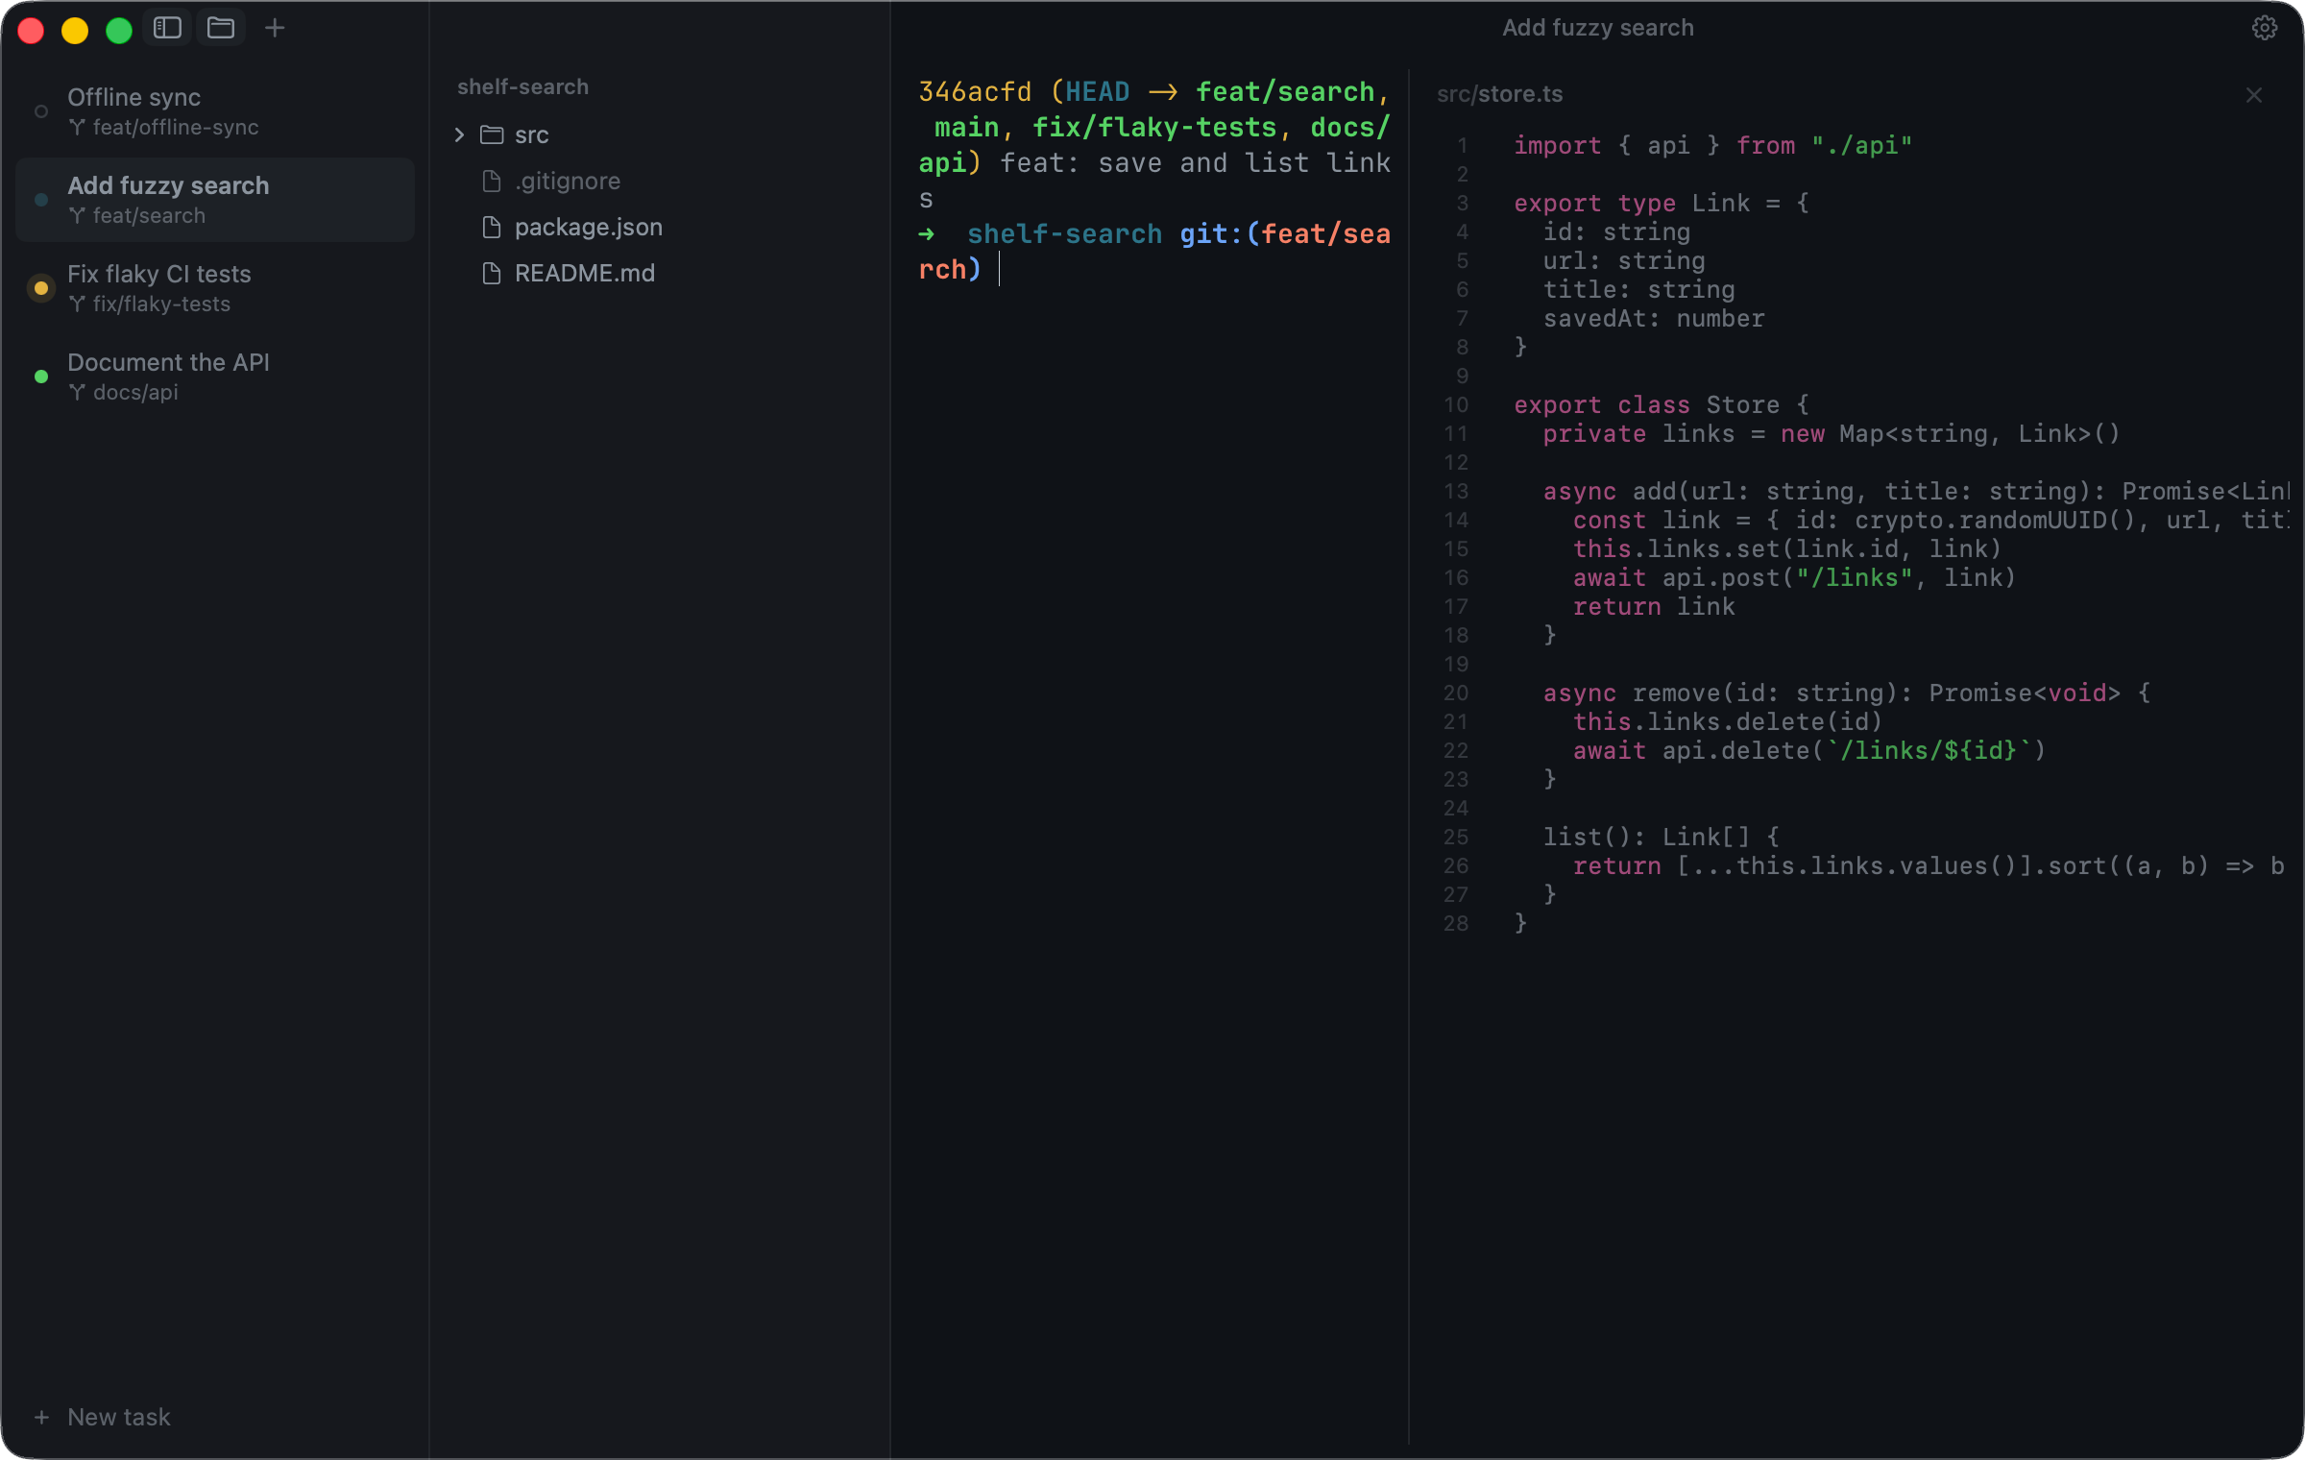Click the yellow status dot of Fix flaky CI tests
Viewport: 2305px width, 1460px height.
tap(41, 288)
